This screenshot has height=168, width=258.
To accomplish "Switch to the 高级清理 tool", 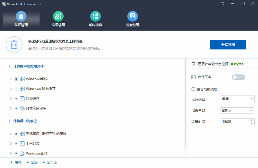I will [x=58, y=19].
